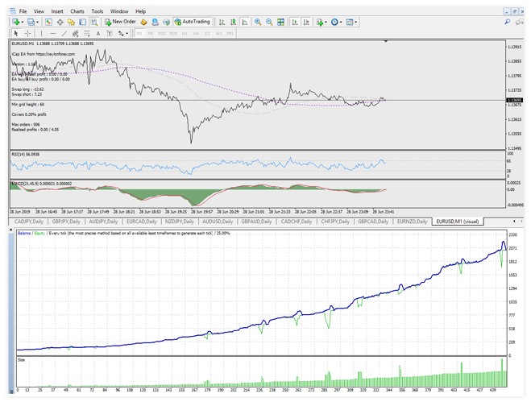Open the Indicators list icon
This screenshot has width=531, height=402.
[319, 22]
